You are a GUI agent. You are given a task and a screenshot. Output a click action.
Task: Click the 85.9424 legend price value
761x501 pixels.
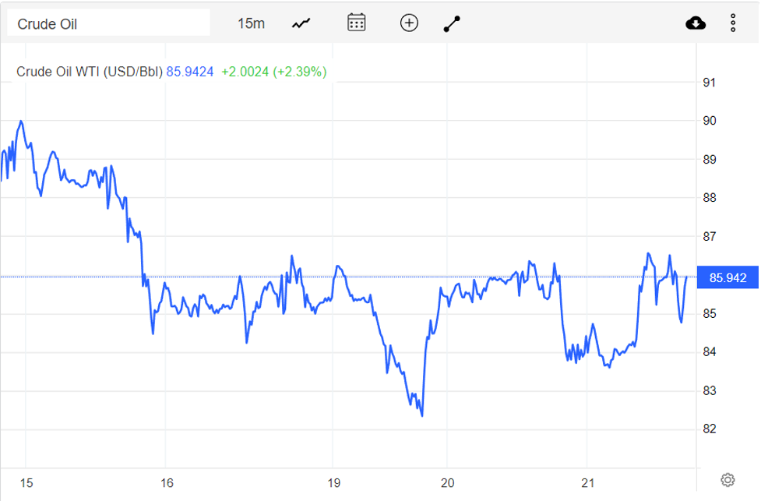(190, 72)
